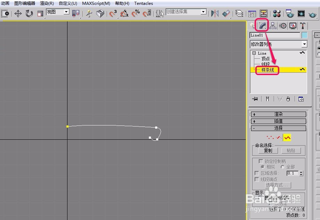
Task: Select the Scale tool
Action: tap(40, 14)
